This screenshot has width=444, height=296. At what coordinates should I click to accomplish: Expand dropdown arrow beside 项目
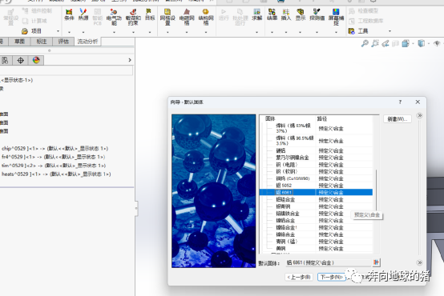tap(58, 31)
